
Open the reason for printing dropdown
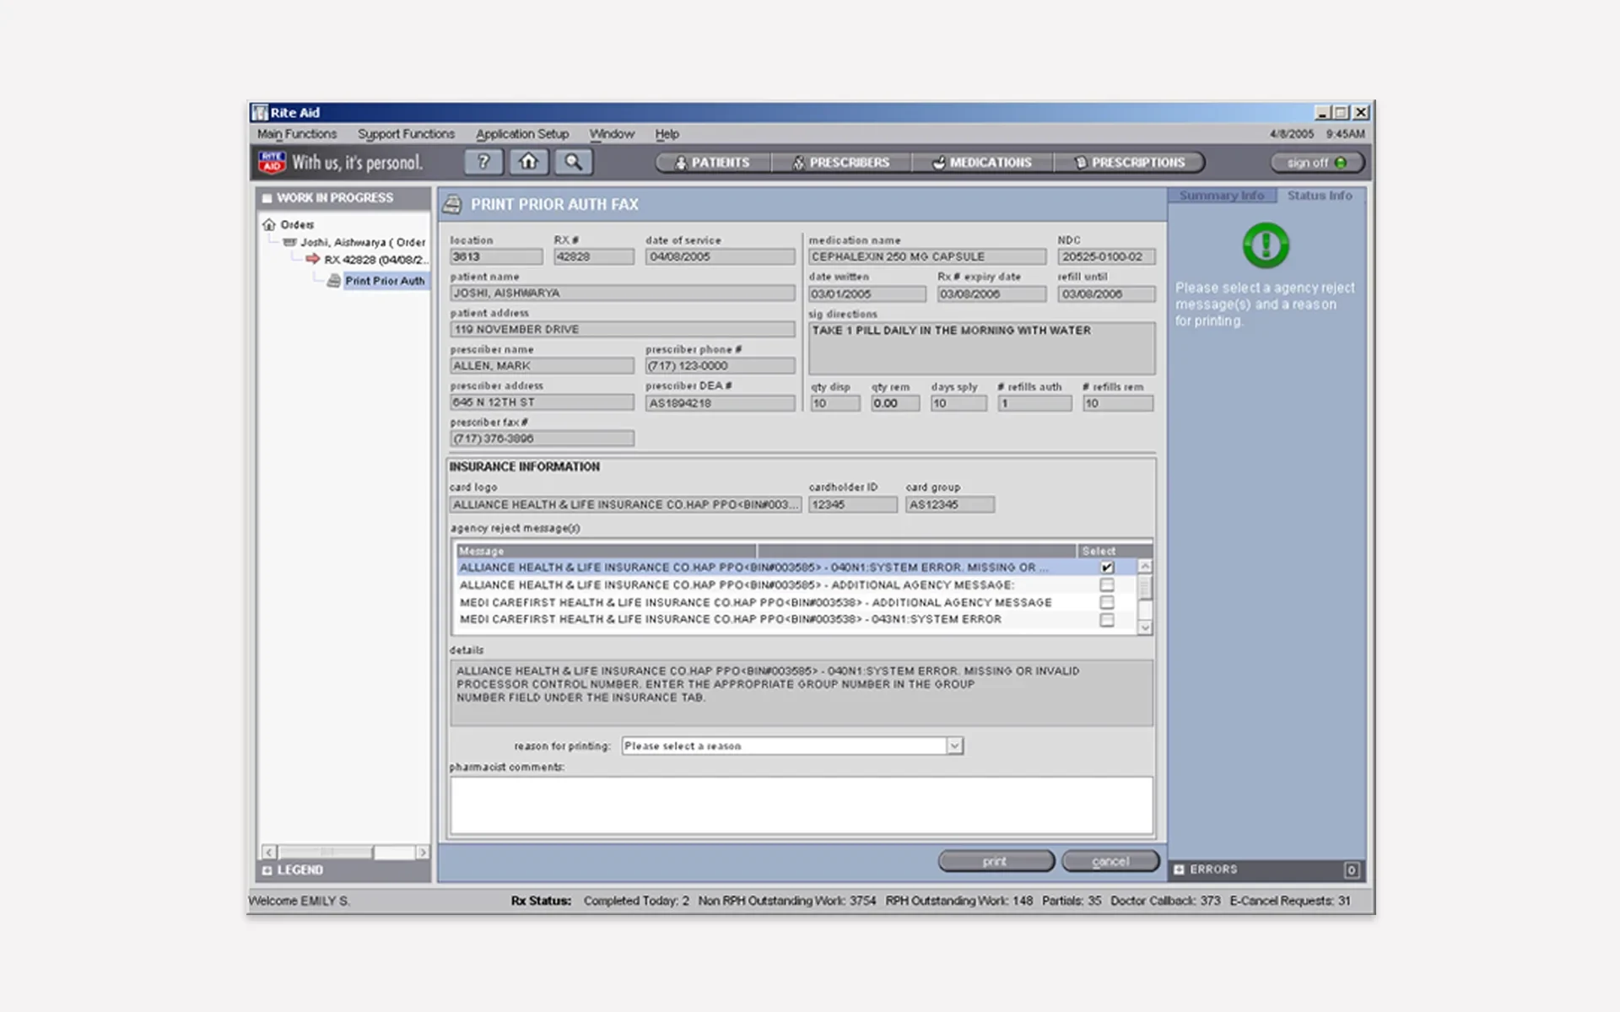pos(954,746)
